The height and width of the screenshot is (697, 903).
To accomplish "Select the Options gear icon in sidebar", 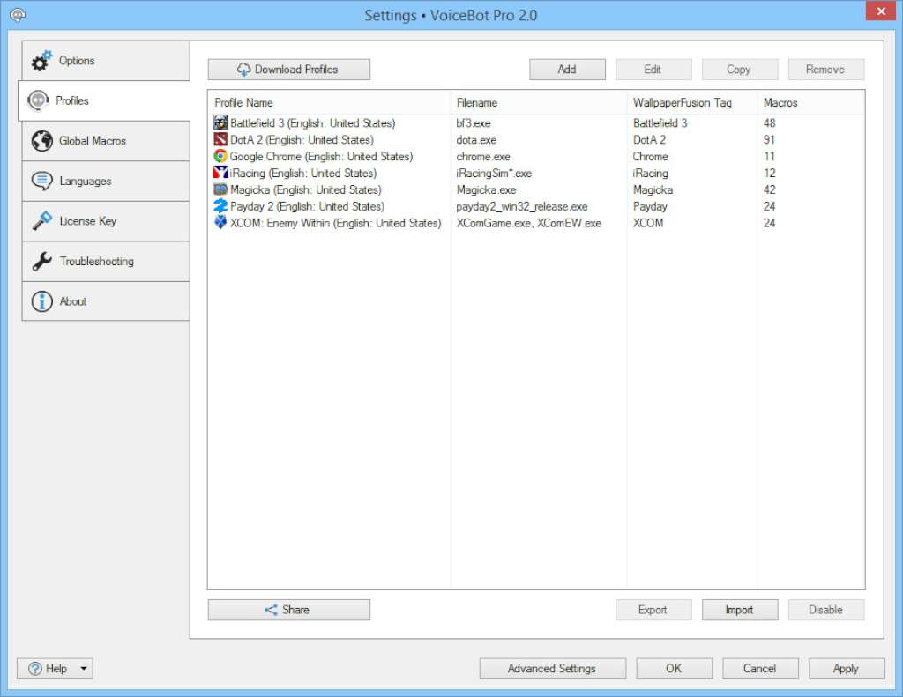I will (41, 60).
